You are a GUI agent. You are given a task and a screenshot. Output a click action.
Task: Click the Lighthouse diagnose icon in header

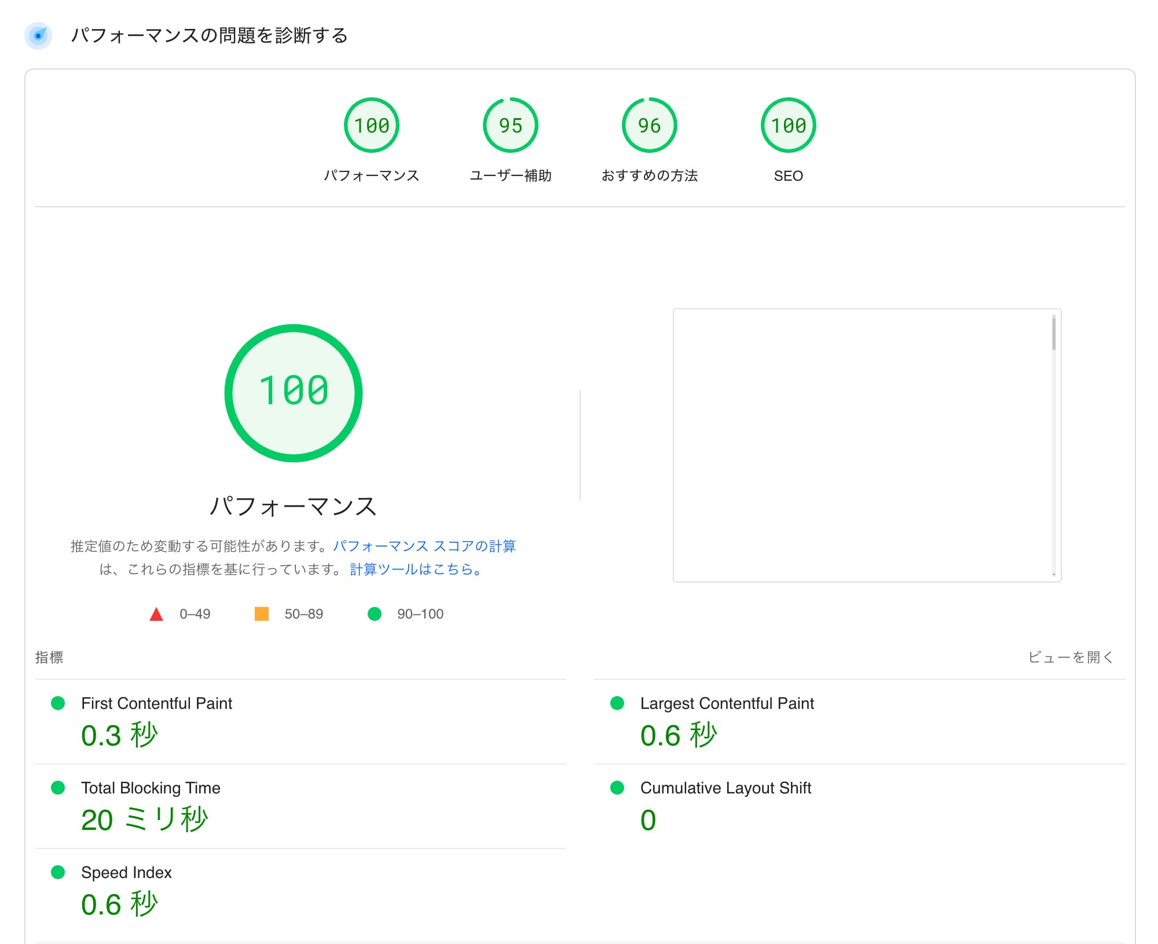[38, 35]
